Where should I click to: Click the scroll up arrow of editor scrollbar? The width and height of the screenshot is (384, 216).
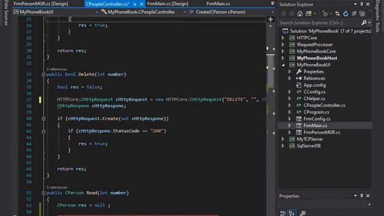click(271, 26)
